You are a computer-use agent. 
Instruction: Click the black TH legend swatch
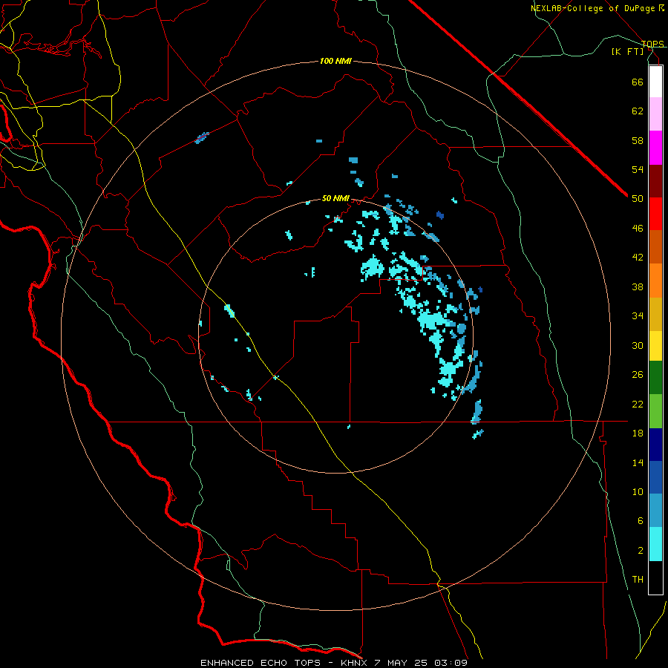[655, 577]
